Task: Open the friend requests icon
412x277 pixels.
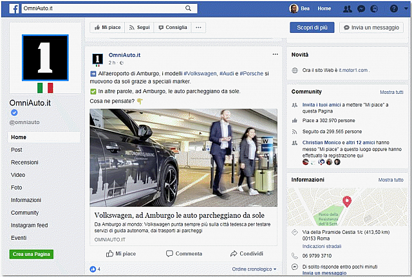Action: click(348, 9)
